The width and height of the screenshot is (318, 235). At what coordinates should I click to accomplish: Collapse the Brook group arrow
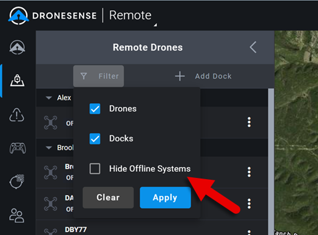click(49, 148)
